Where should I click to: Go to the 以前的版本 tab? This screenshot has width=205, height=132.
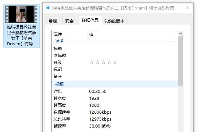click(114, 21)
